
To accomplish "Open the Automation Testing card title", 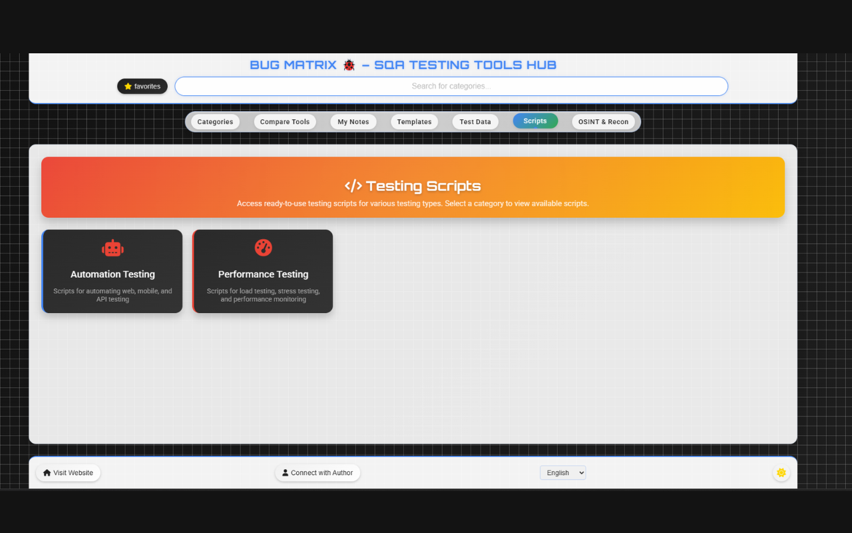I will click(x=112, y=274).
